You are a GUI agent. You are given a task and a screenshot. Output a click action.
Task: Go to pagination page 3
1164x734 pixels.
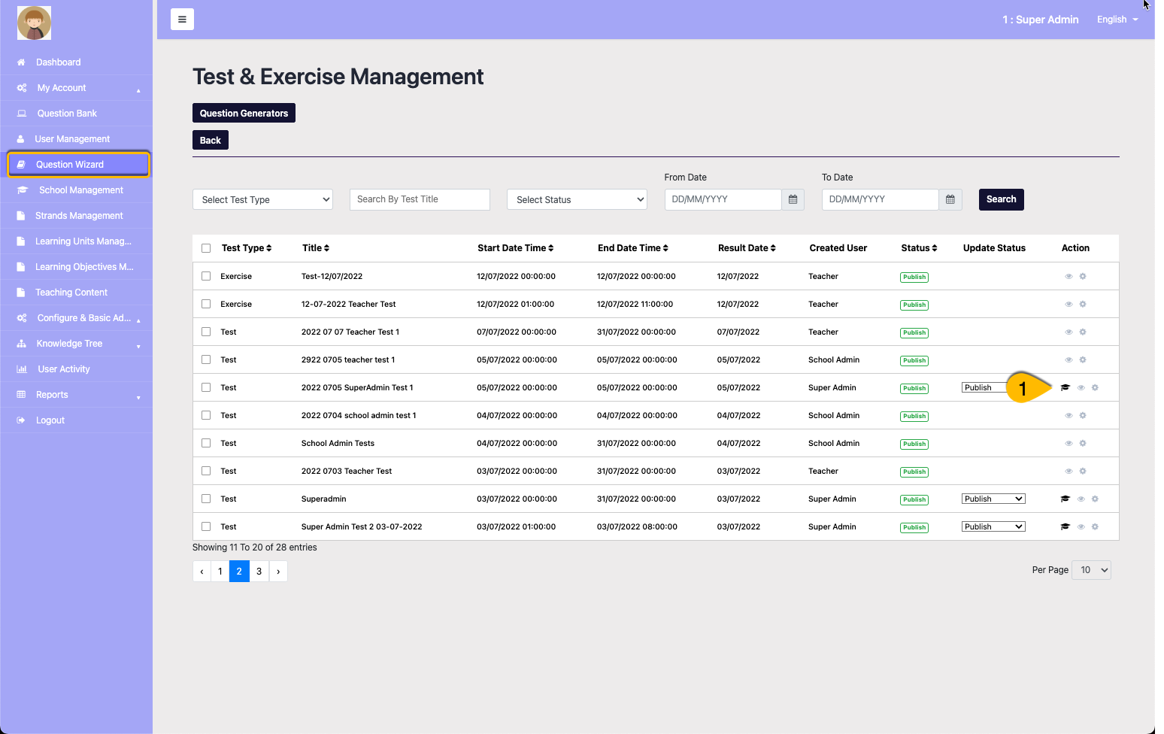(259, 572)
